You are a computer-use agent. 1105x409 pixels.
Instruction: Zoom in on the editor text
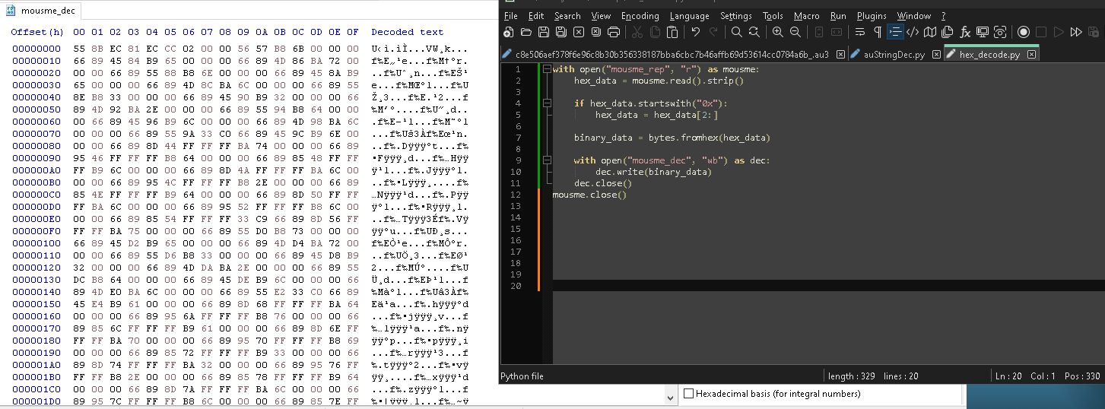(x=777, y=32)
